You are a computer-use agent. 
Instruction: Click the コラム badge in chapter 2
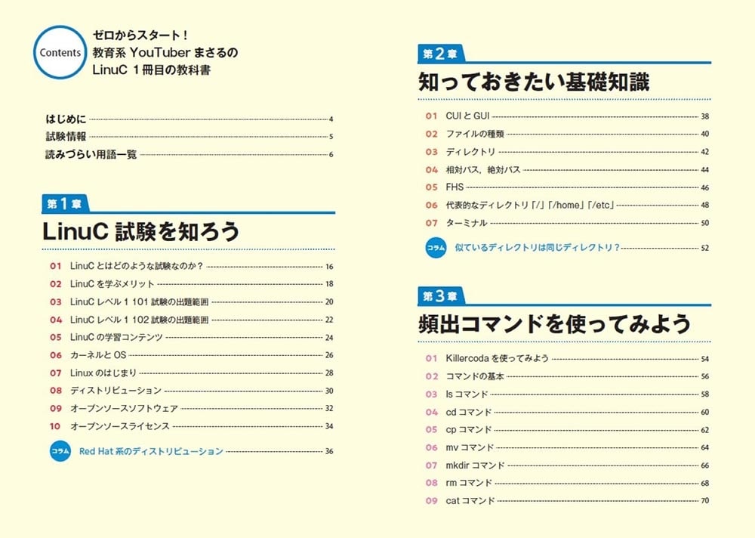(435, 247)
